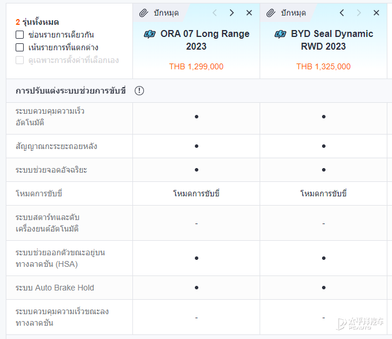Click paperclip pin icon for BYD Seal column

271,13
